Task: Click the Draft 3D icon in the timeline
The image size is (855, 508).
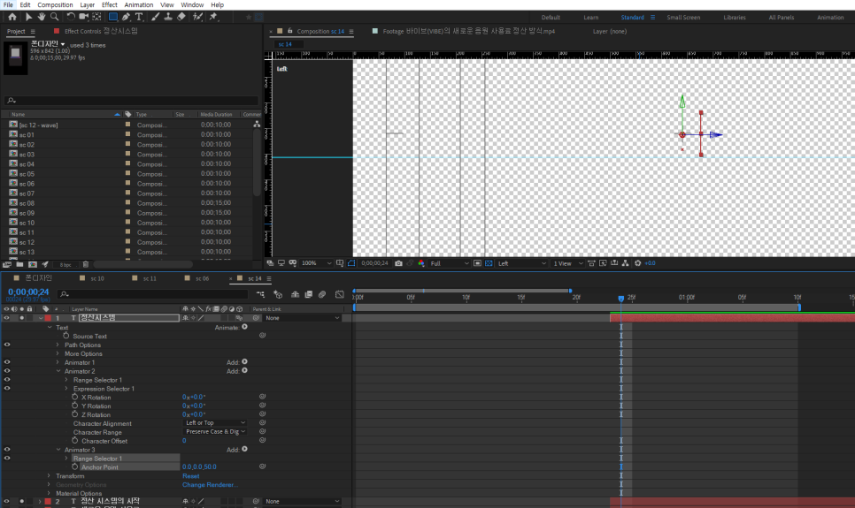Action: pyautogui.click(x=278, y=294)
